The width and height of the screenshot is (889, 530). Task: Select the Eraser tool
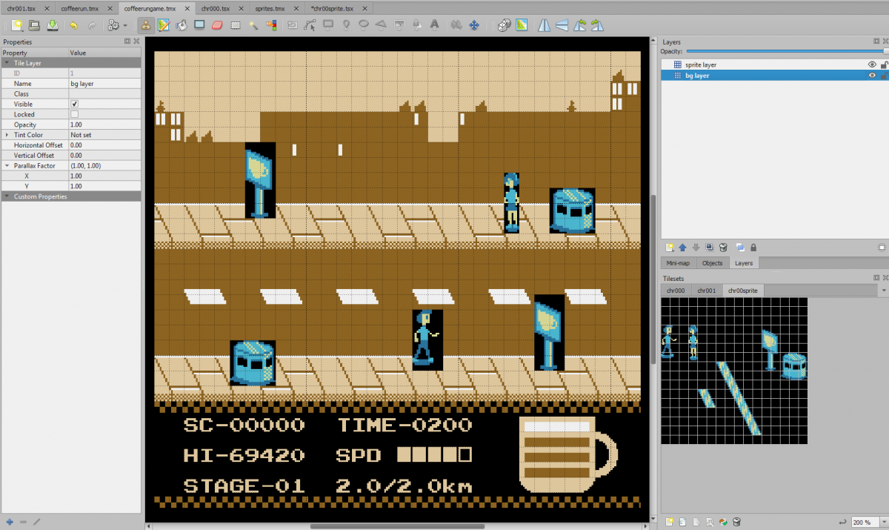217,24
